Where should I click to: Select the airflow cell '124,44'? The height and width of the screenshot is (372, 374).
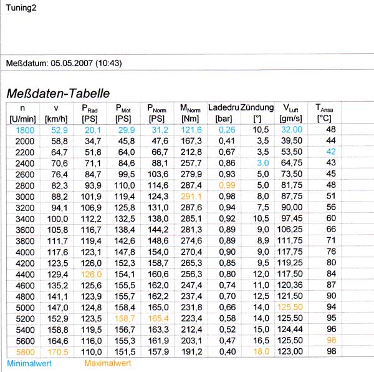click(290, 330)
